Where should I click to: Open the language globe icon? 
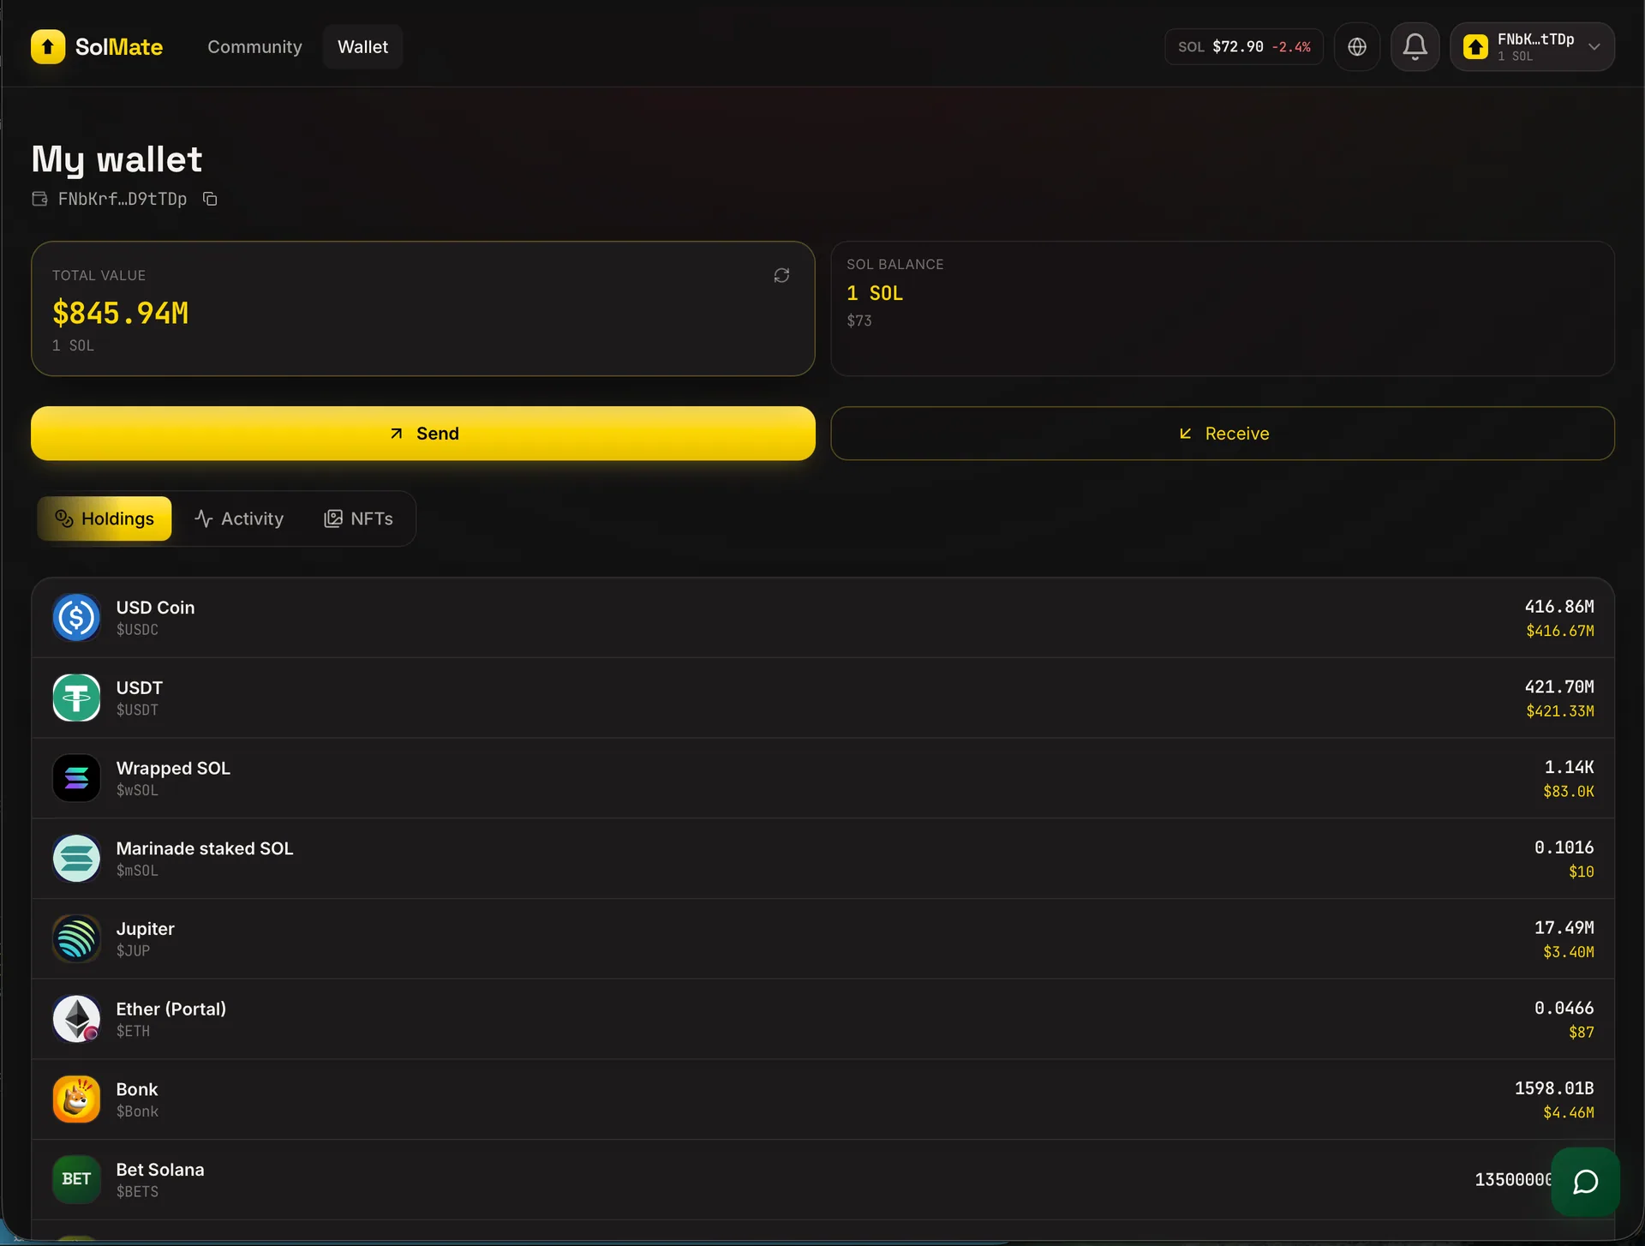point(1357,47)
